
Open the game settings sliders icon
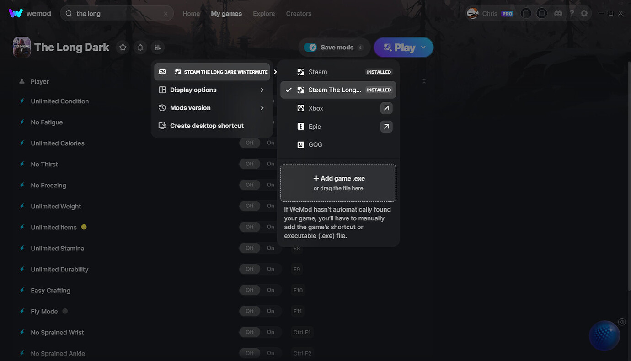point(158,47)
